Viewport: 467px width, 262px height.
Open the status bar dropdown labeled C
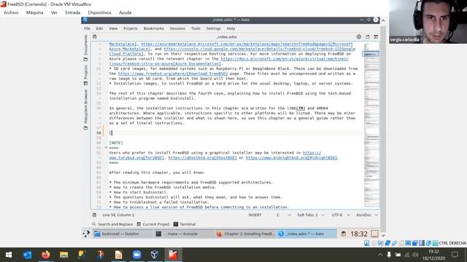tap(283, 215)
